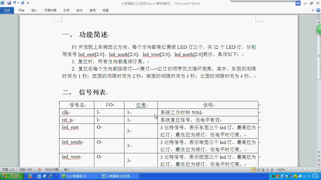Click the zoom out minus button
Image resolution: width=321 pixels, height=180 pixels.
point(289,170)
